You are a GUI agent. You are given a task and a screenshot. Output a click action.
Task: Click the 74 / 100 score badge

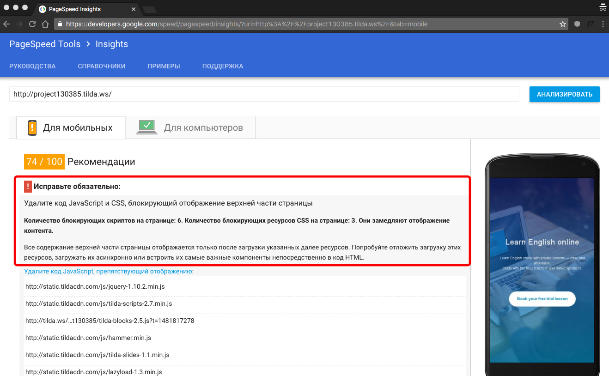(x=44, y=162)
